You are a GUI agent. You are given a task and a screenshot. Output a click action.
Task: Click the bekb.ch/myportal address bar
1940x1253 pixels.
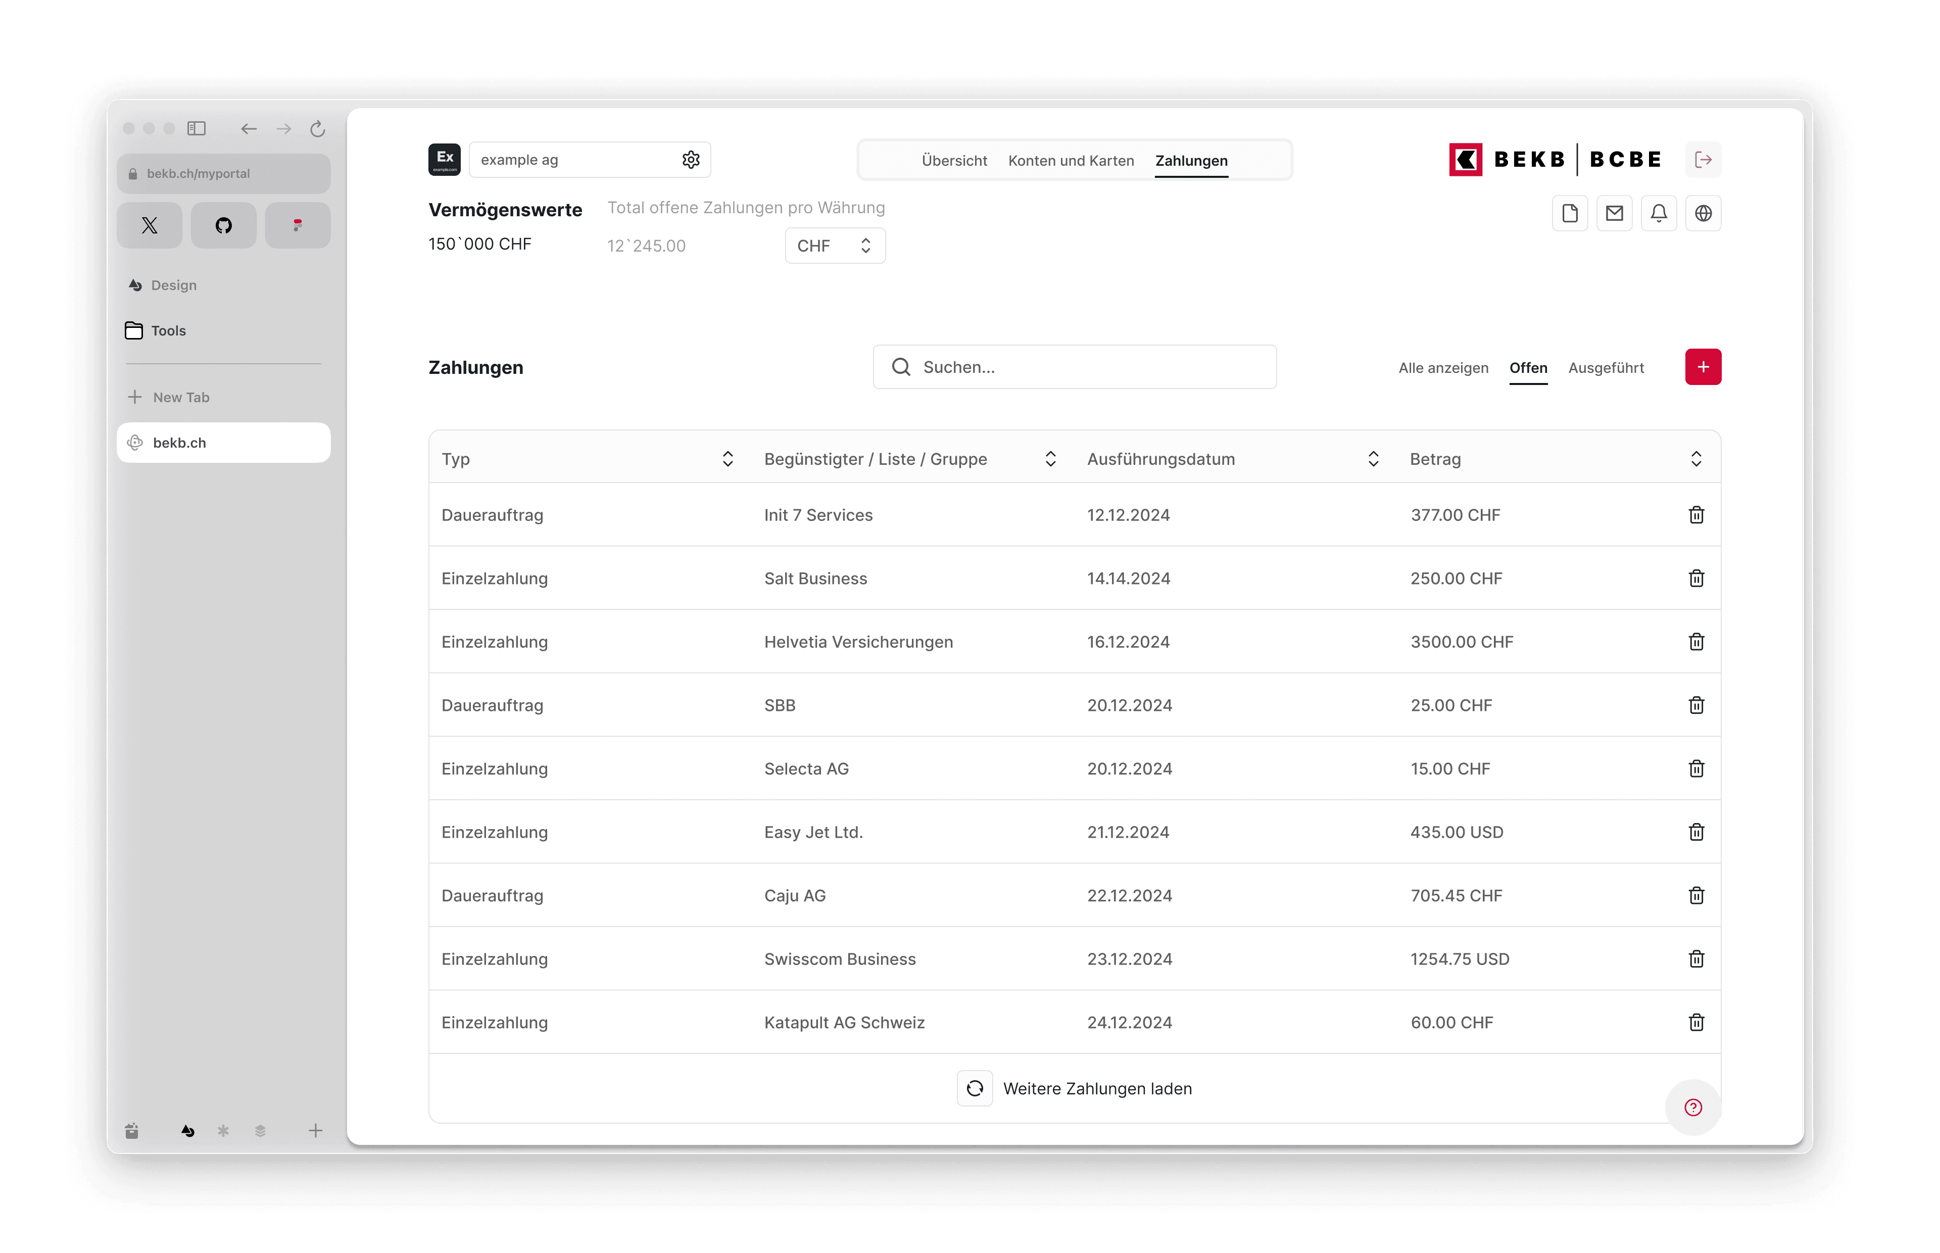coord(224,173)
